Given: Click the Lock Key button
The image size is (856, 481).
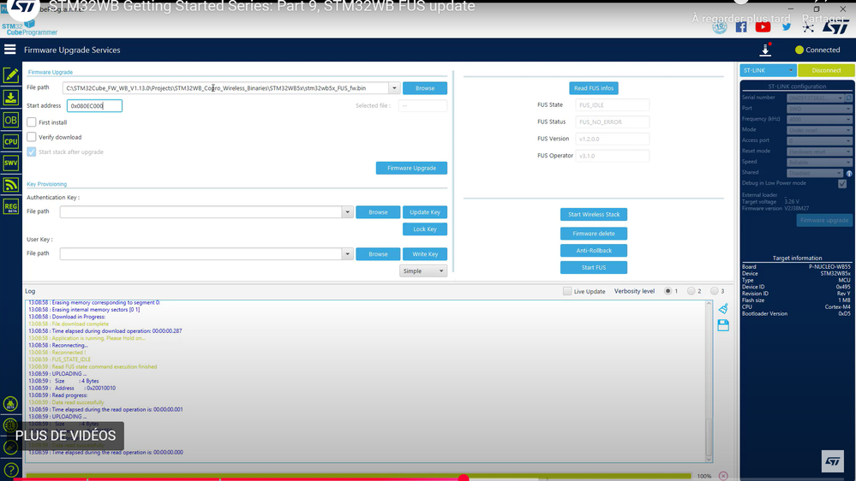Looking at the screenshot, I should pyautogui.click(x=425, y=229).
